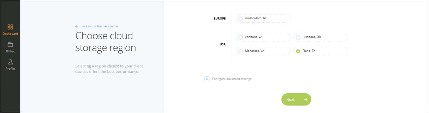Select the Hillsboro, OR radio button
This screenshot has height=113, width=429.
[298, 37]
